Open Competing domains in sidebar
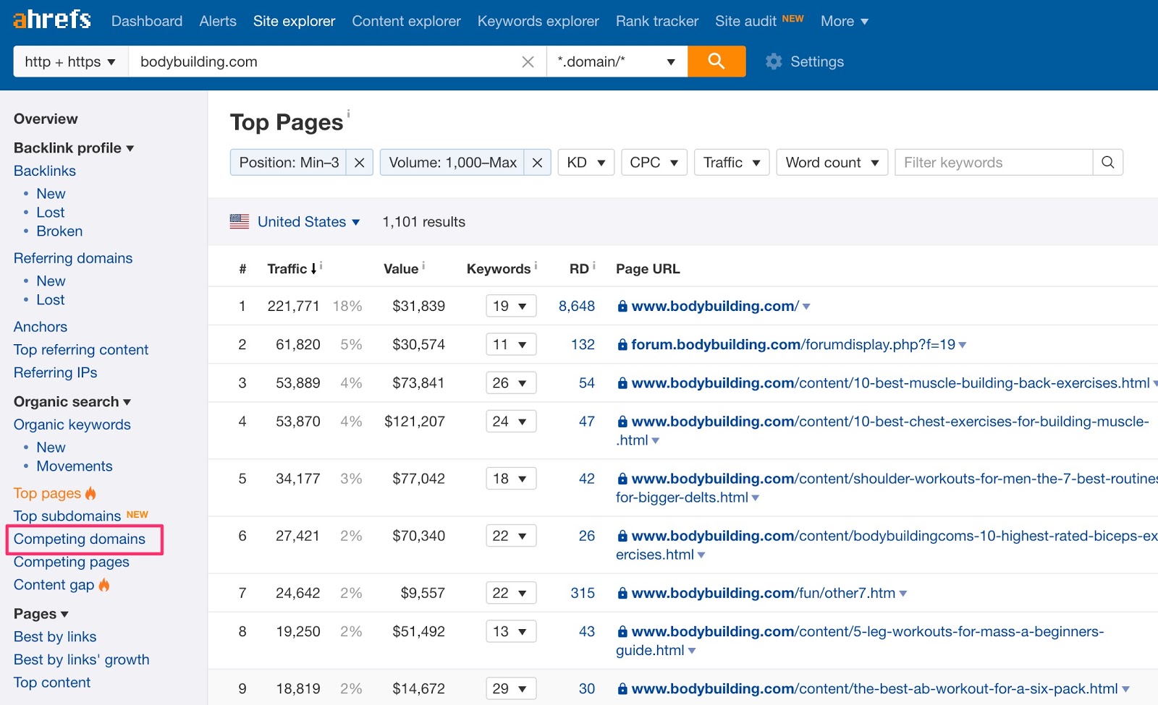 tap(80, 539)
